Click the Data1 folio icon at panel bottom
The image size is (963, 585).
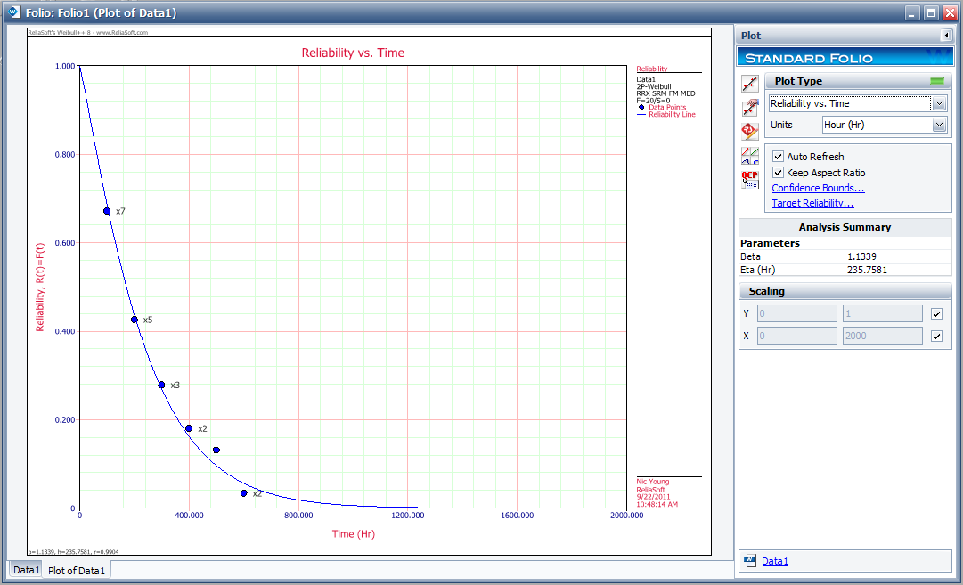(749, 561)
